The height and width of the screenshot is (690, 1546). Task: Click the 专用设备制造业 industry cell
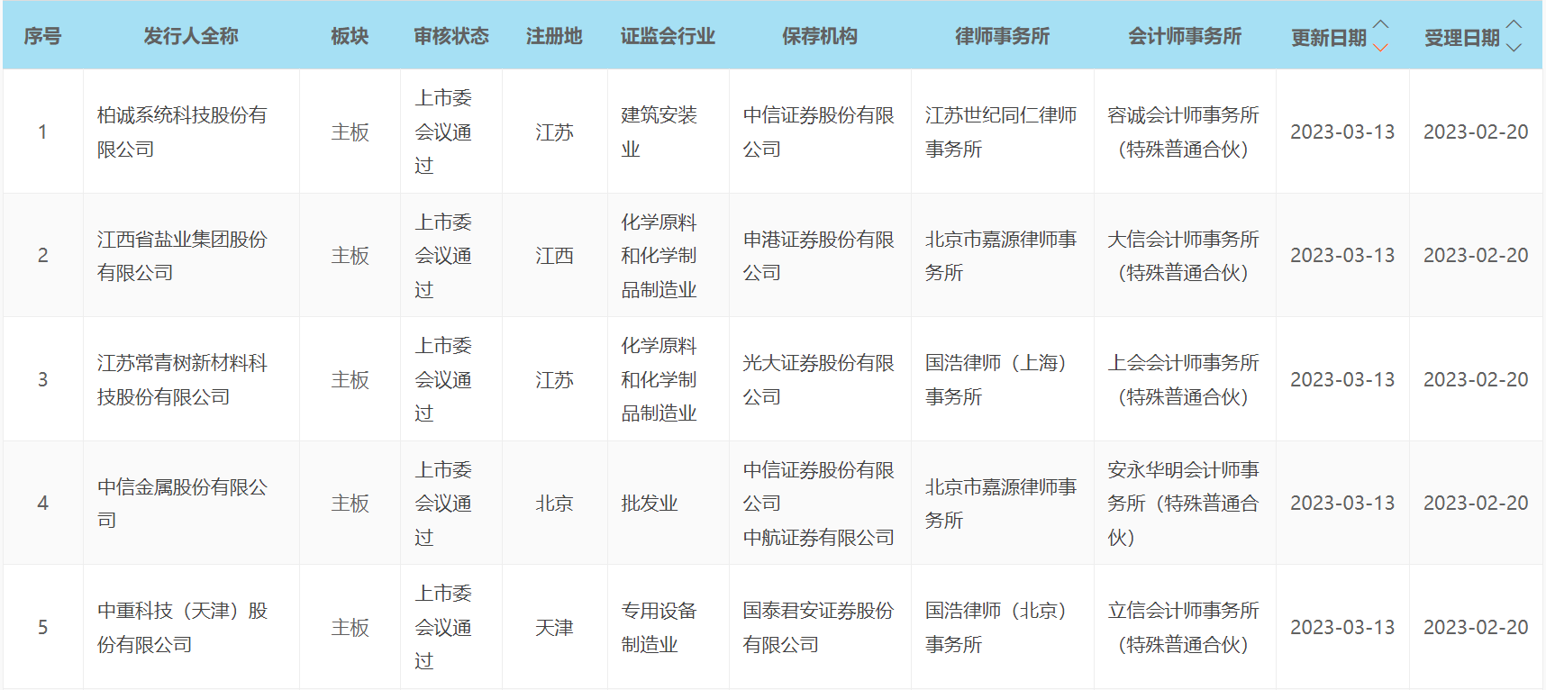[x=659, y=627]
